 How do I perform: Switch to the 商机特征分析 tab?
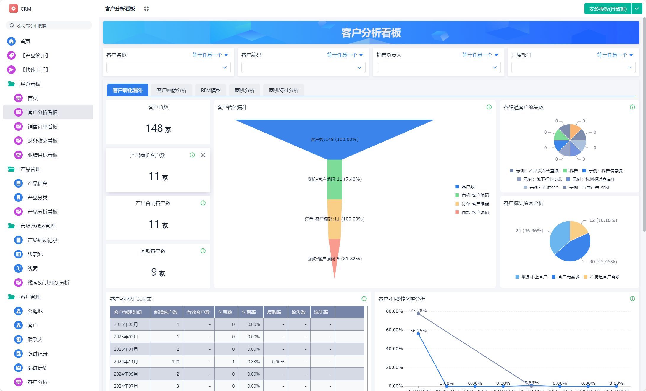pyautogui.click(x=283, y=90)
